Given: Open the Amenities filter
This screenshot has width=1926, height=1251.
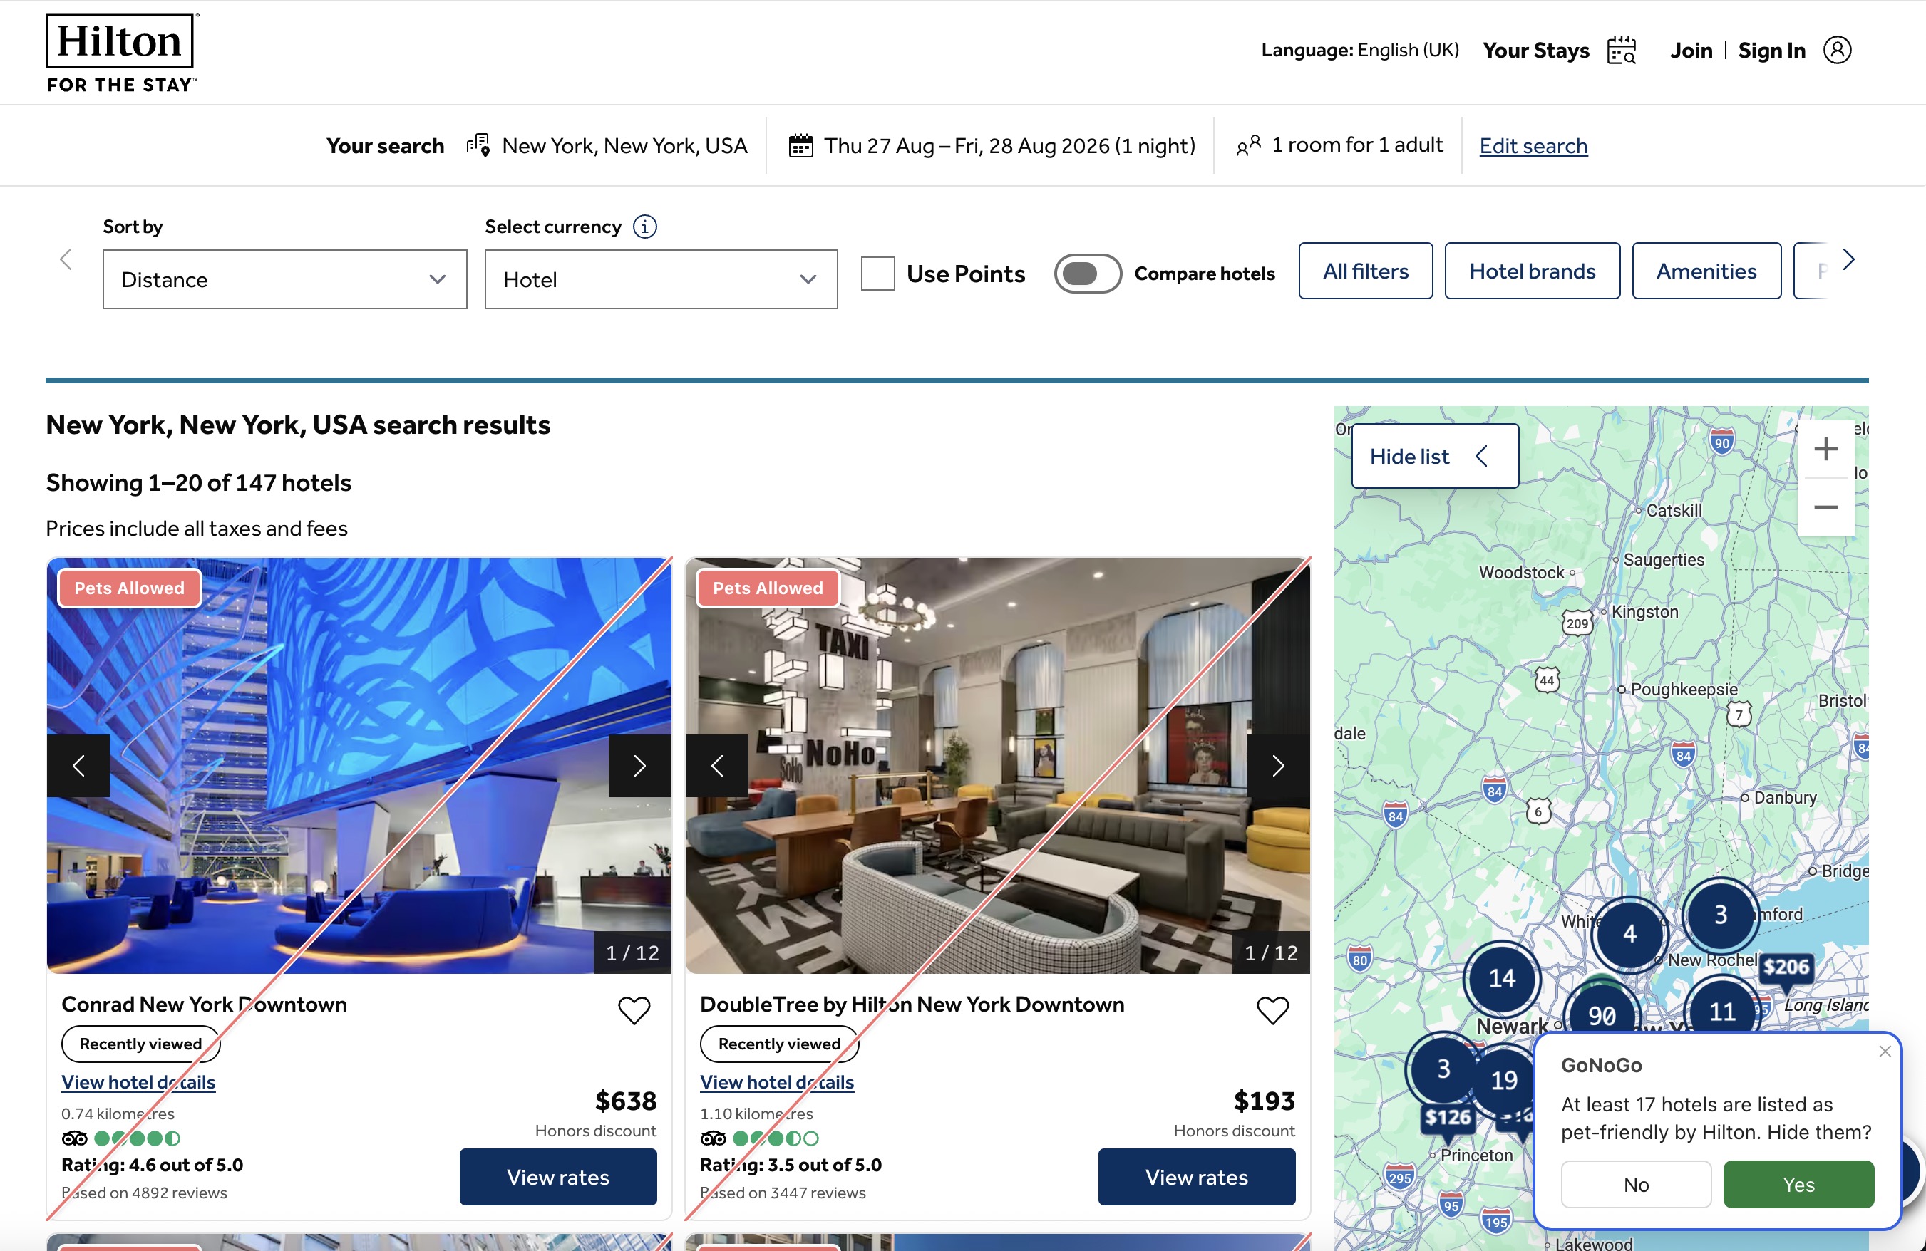Looking at the screenshot, I should click(1706, 271).
